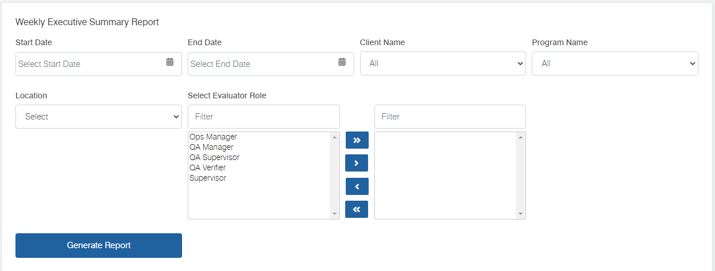Expand the Program Name dropdown

click(x=615, y=63)
